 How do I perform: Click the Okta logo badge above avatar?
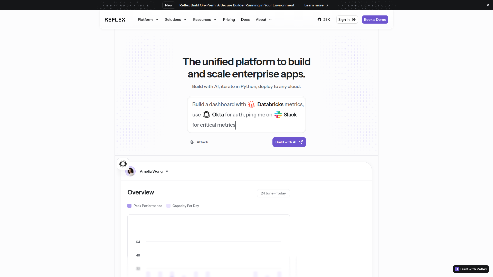click(123, 164)
